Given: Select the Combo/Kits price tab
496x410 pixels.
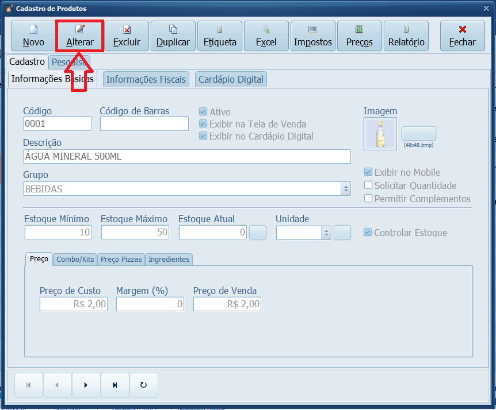Looking at the screenshot, I should tap(75, 260).
